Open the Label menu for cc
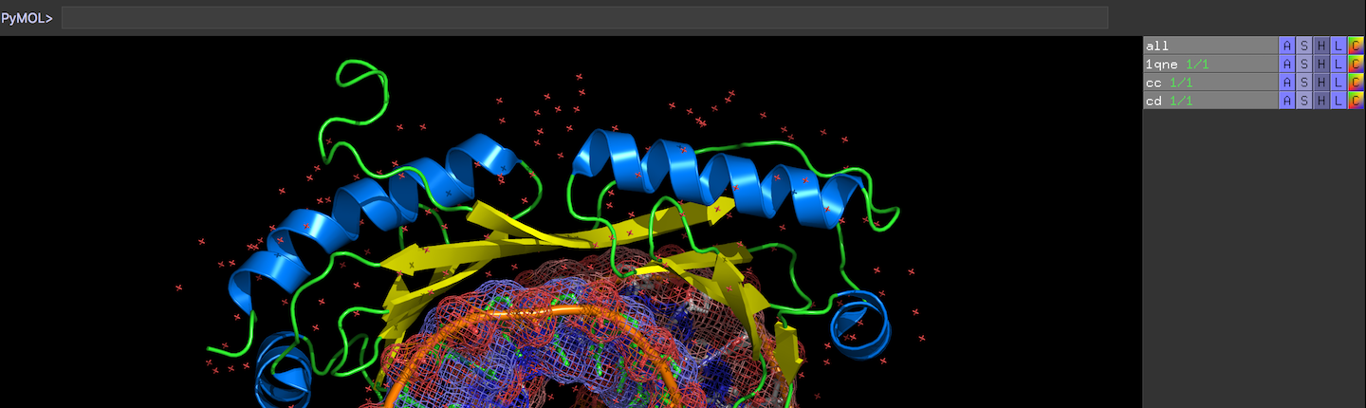This screenshot has height=408, width=1366. point(1338,82)
